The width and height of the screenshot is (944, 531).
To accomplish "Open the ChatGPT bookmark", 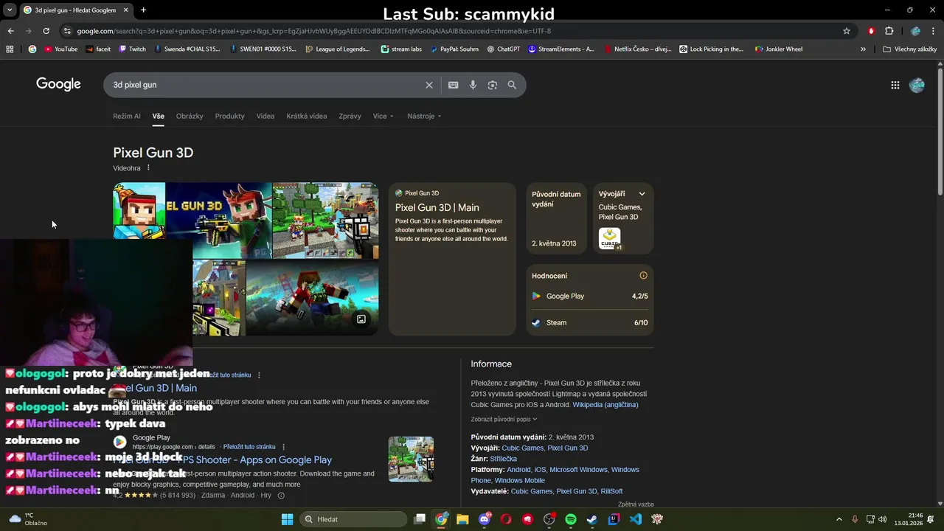I will pyautogui.click(x=504, y=49).
